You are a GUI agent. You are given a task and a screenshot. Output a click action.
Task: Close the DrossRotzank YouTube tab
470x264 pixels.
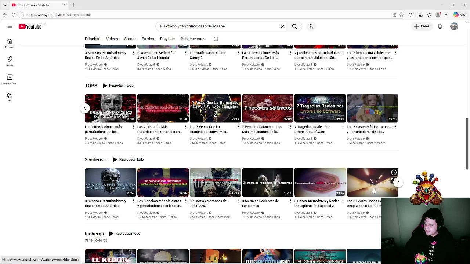(x=65, y=5)
